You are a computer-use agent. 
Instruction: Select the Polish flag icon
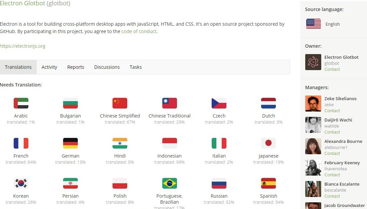[x=120, y=183]
